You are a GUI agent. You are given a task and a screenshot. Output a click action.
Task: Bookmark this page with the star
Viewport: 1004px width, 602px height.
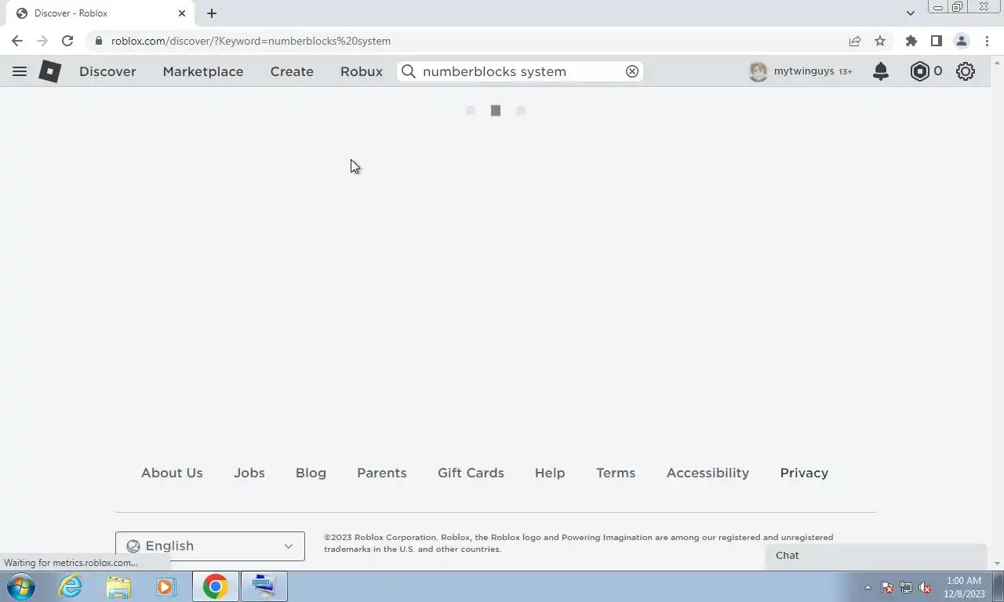[x=880, y=41]
